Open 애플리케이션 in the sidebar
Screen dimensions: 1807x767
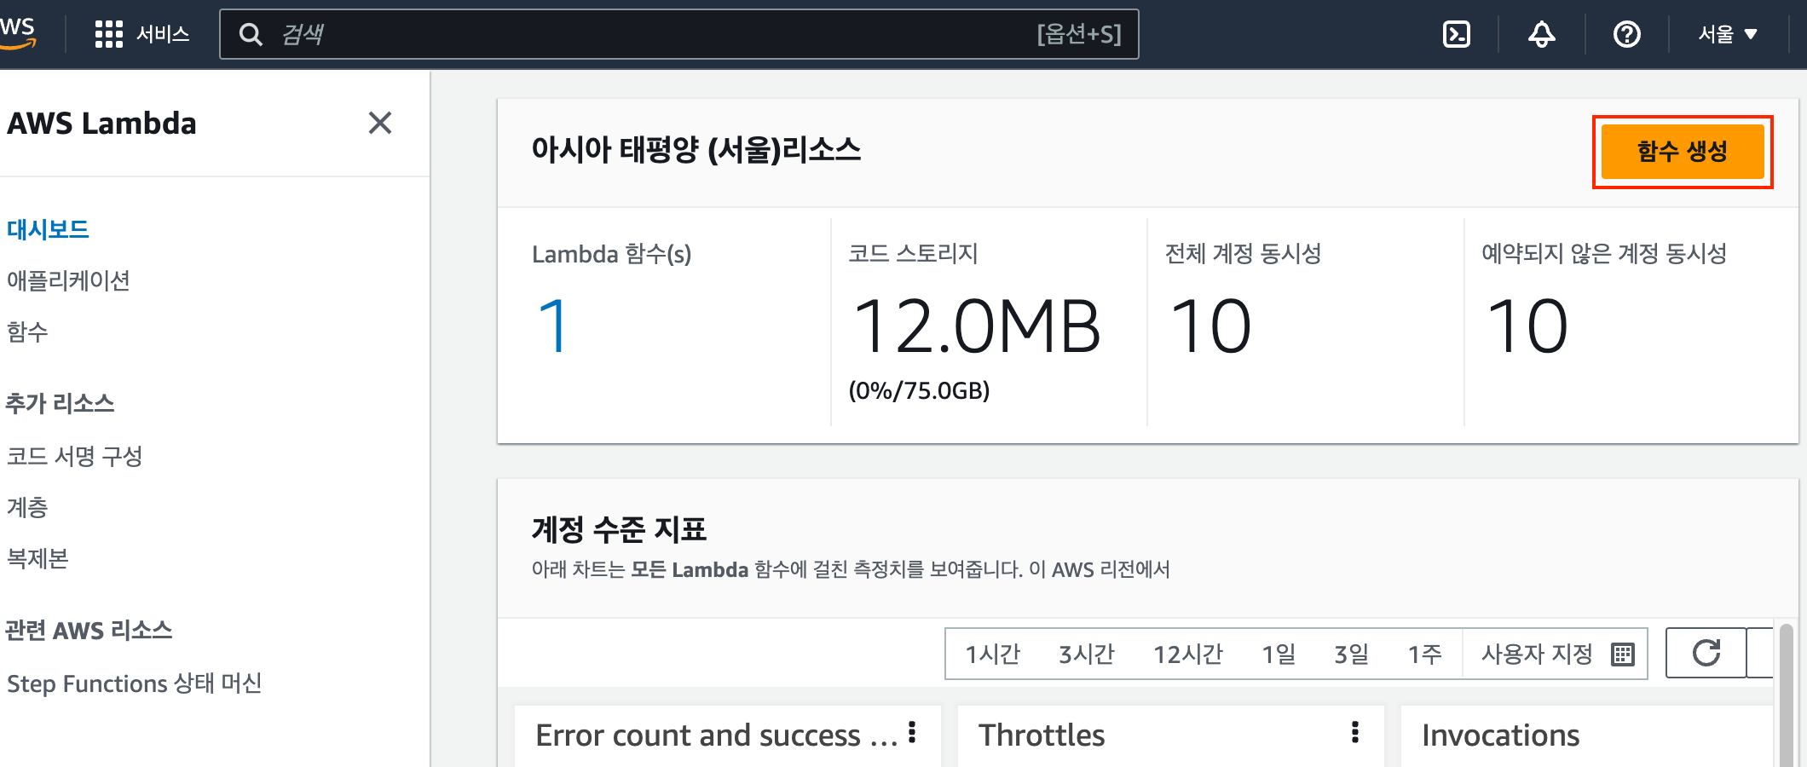[68, 280]
